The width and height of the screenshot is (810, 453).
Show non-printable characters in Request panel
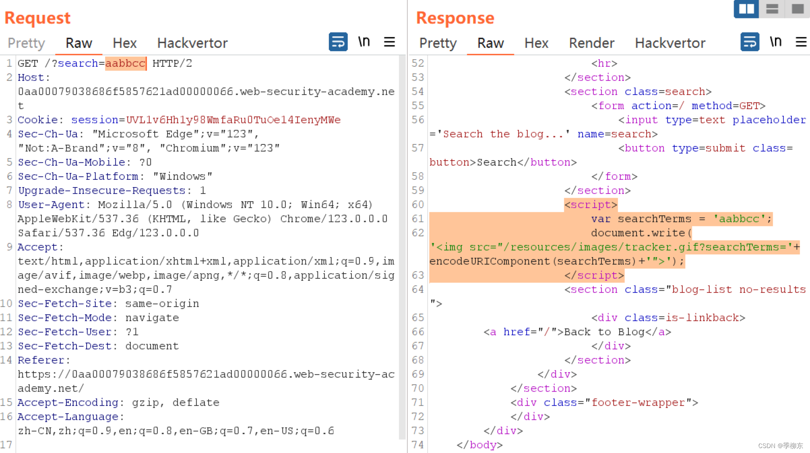coord(364,42)
